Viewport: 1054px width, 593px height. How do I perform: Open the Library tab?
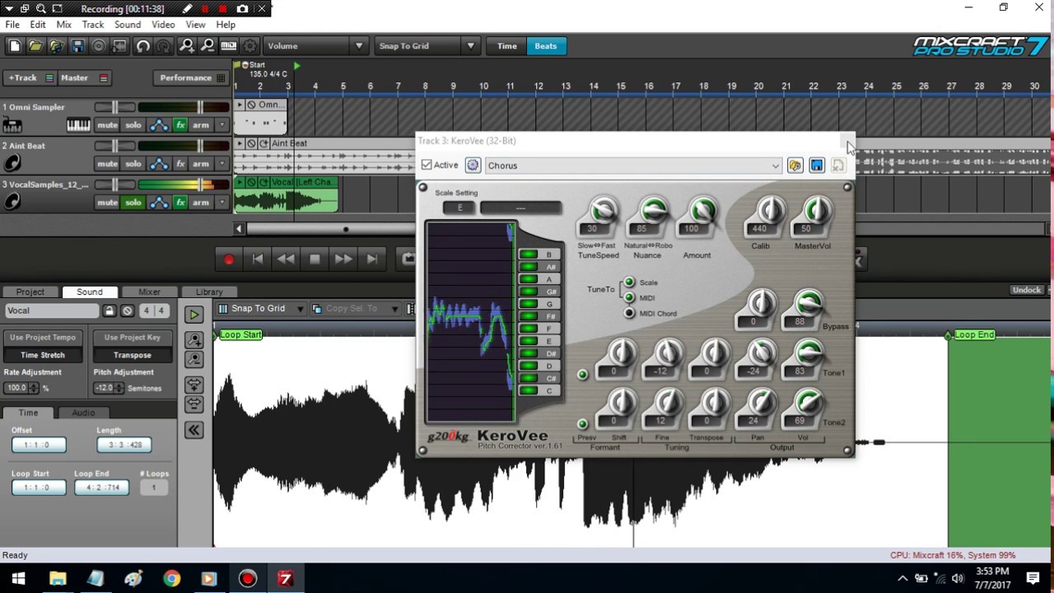pos(209,292)
